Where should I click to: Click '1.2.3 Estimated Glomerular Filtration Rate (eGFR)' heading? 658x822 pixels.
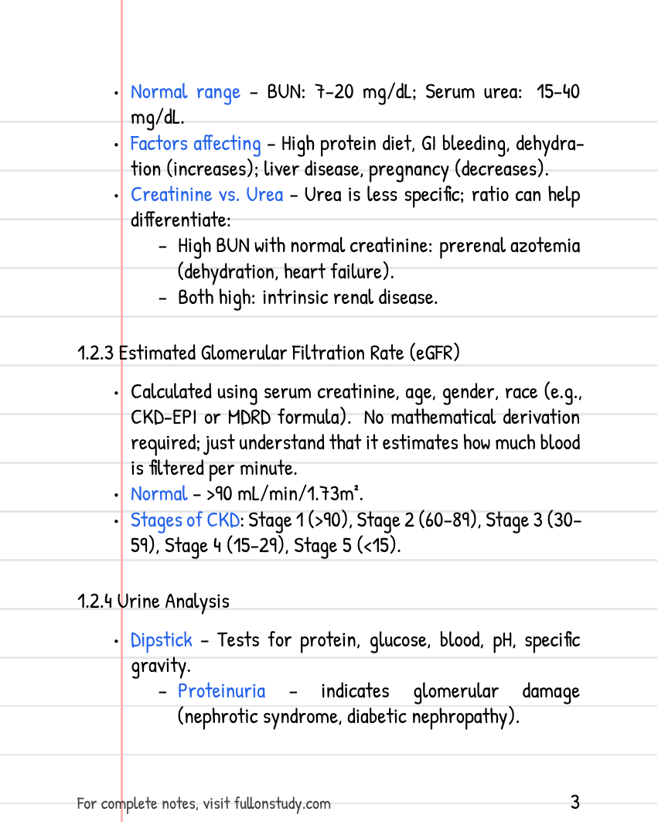[268, 353]
